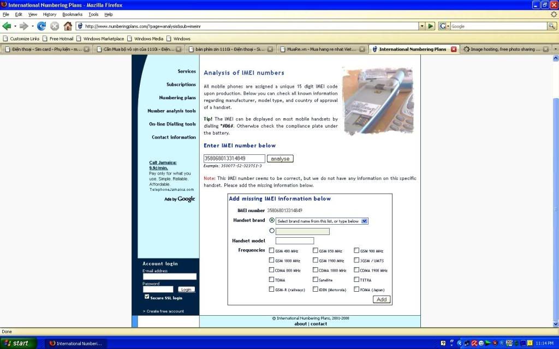Switch to the MuaRe.vn tab
This screenshot has width=559, height=349.
click(x=322, y=49)
